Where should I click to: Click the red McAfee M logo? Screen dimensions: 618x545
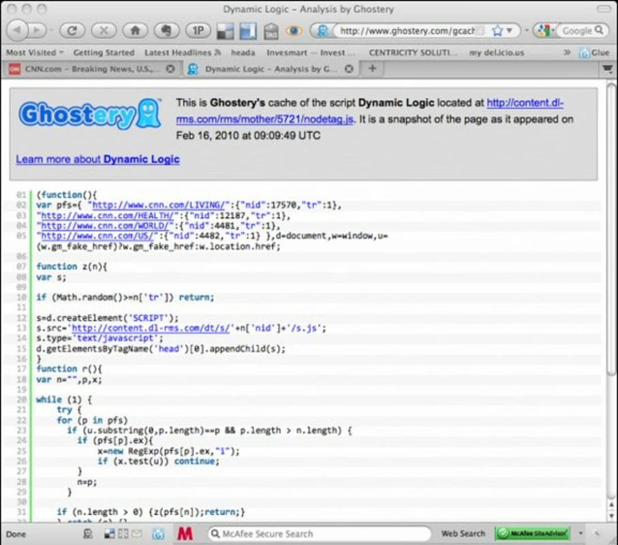coord(185,534)
